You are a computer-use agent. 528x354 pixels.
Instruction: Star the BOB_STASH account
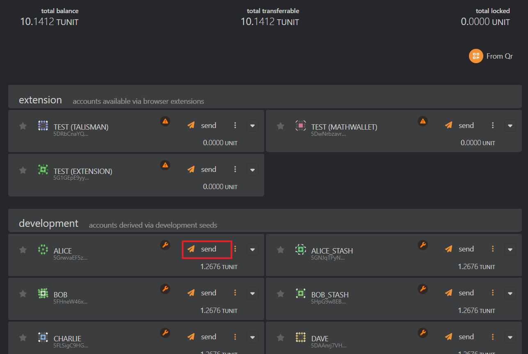(281, 294)
